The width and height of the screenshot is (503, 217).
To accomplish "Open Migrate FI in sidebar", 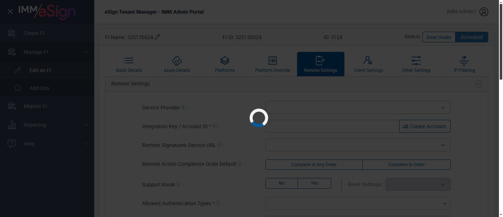I will click(x=47, y=106).
